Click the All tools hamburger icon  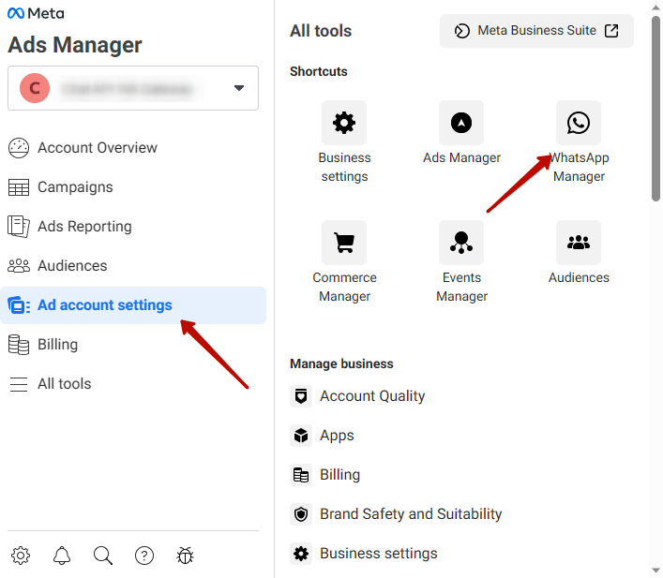tap(19, 384)
